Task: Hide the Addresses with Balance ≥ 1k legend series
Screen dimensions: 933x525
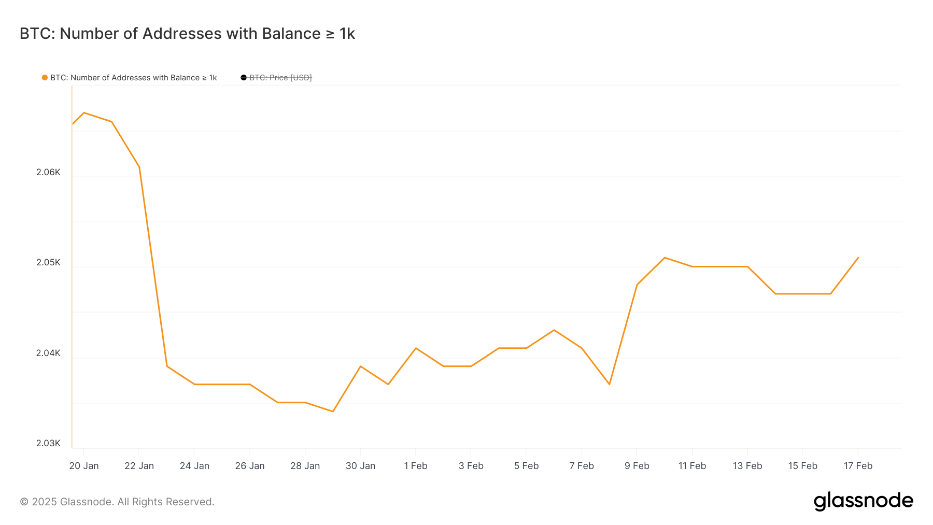Action: 133,78
